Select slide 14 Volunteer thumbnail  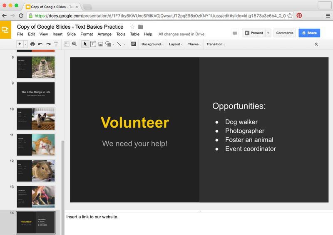(x=36, y=223)
